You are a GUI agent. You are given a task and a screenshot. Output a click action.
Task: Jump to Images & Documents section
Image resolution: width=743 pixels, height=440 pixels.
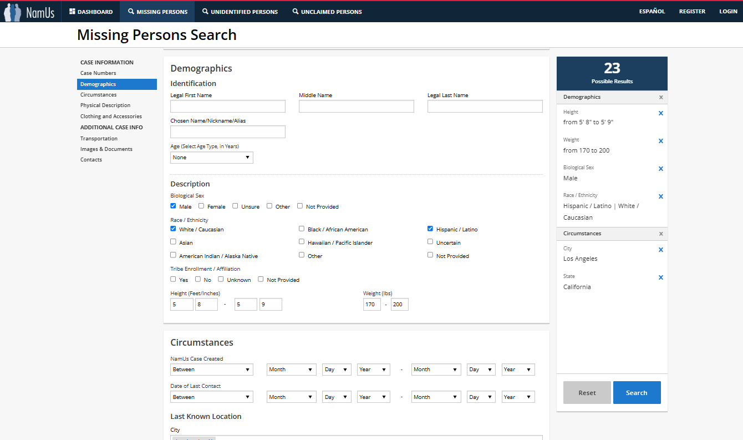click(x=106, y=149)
